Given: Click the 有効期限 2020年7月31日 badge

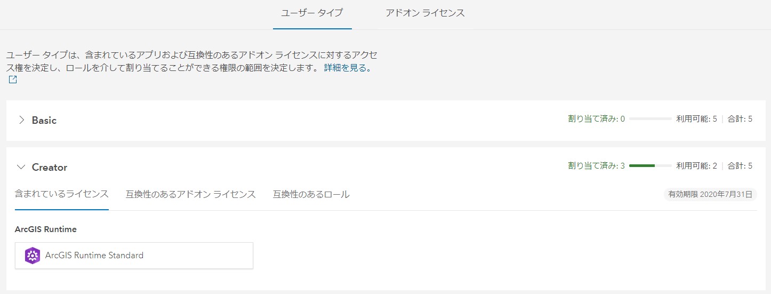Looking at the screenshot, I should point(710,194).
